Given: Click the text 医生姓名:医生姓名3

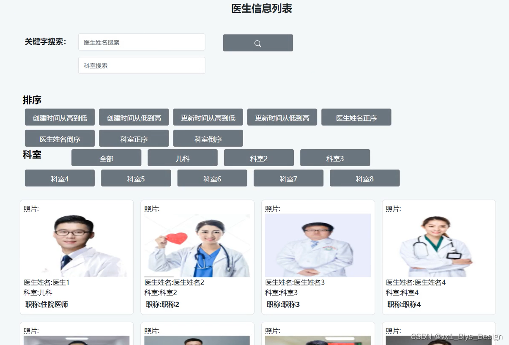Looking at the screenshot, I should tap(295, 282).
